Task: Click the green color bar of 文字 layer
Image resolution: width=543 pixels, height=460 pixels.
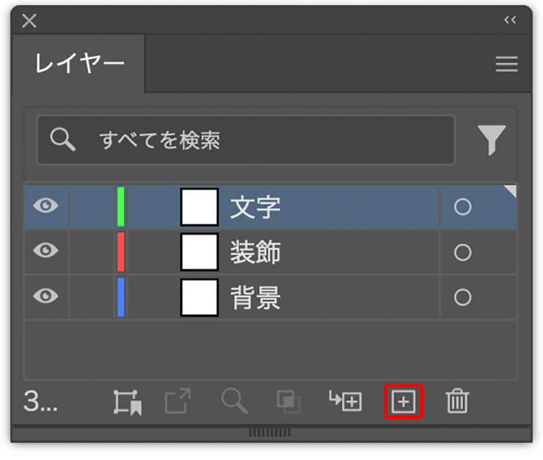Action: [121, 207]
